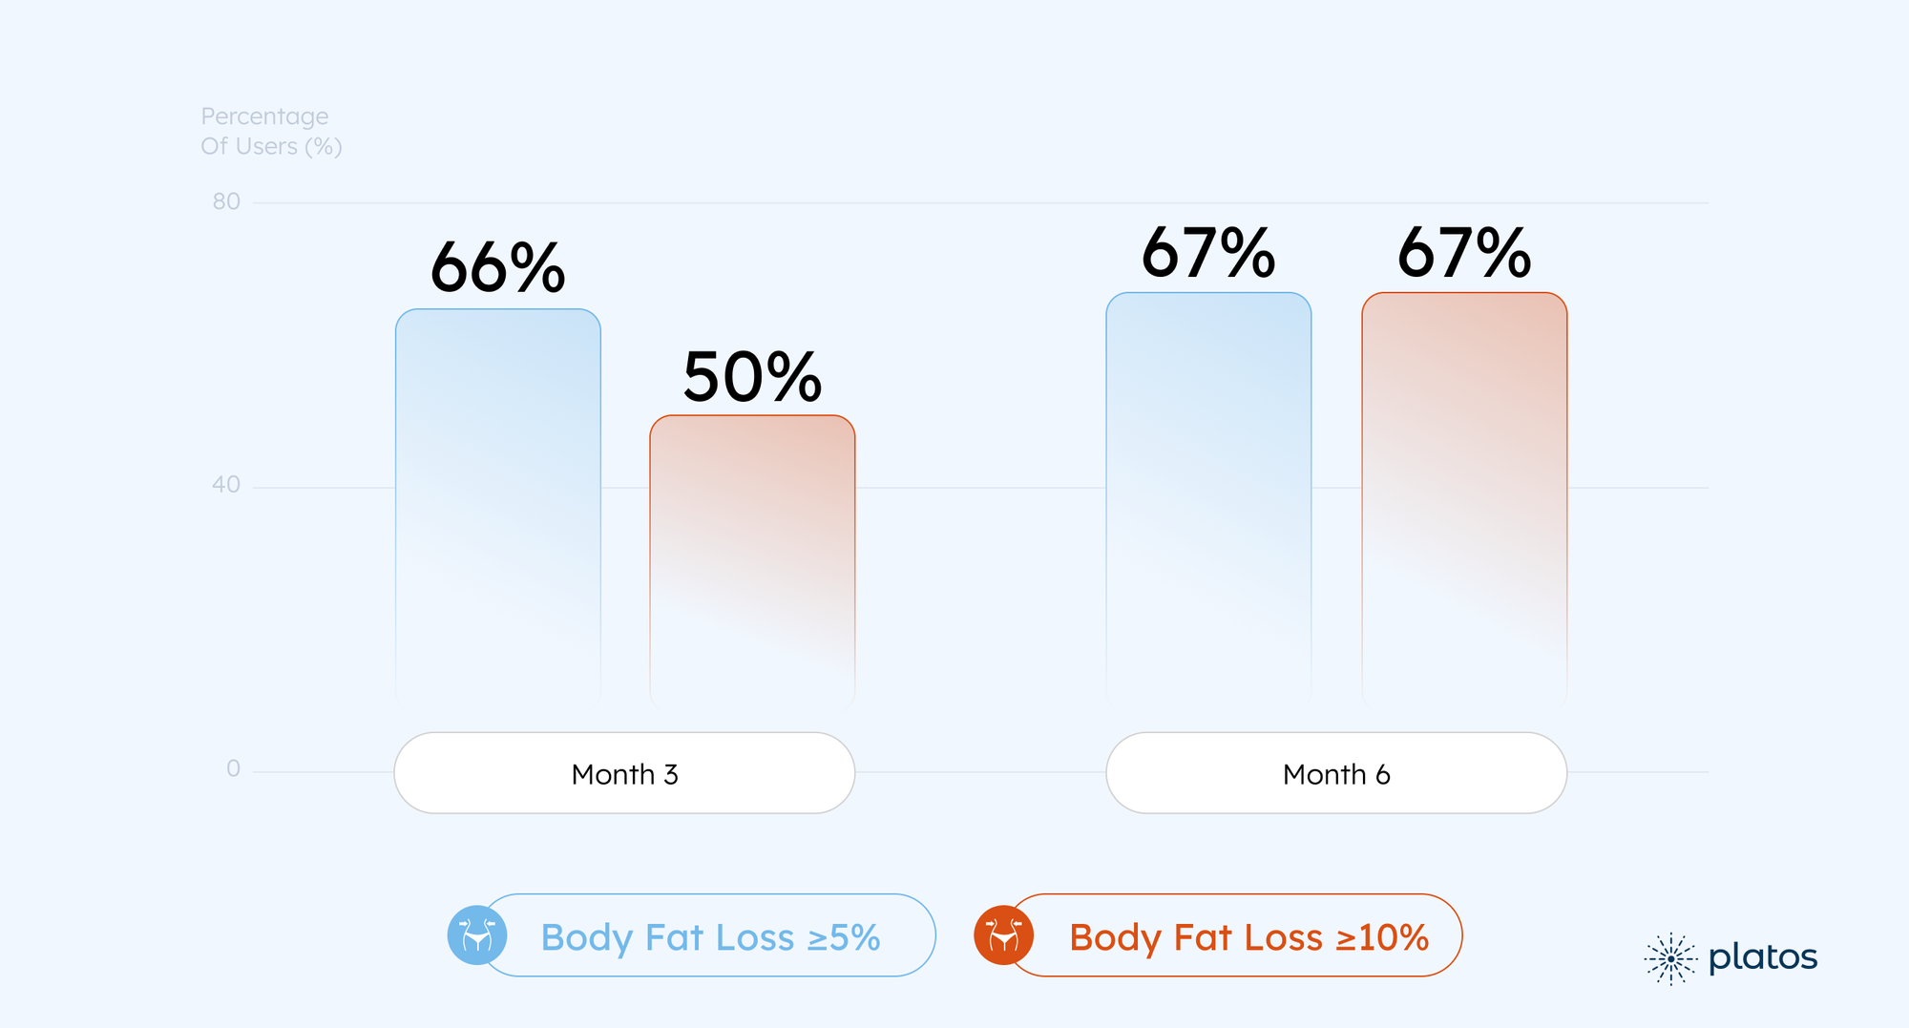
Task: Click the blue Month 6 bar
Action: point(1208,496)
